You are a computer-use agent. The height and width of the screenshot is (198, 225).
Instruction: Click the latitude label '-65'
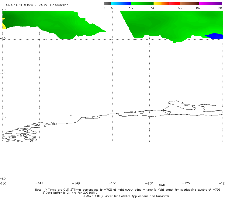click(x=3, y=39)
